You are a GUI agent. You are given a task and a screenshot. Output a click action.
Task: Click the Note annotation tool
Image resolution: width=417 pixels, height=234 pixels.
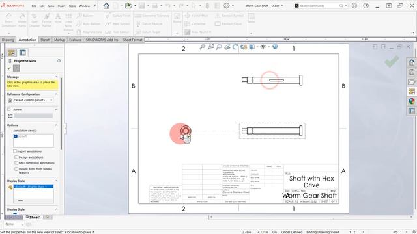(58, 18)
